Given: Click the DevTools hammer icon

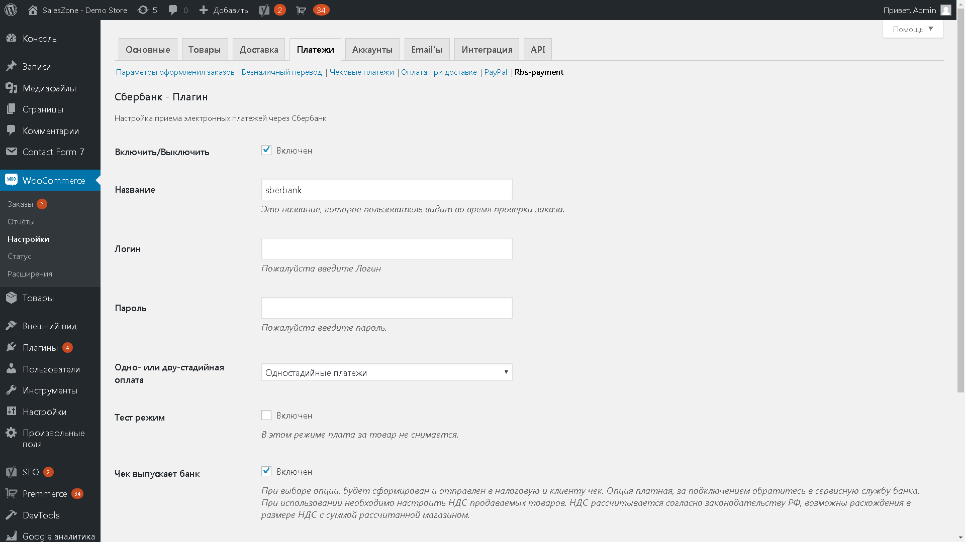Looking at the screenshot, I should (11, 515).
